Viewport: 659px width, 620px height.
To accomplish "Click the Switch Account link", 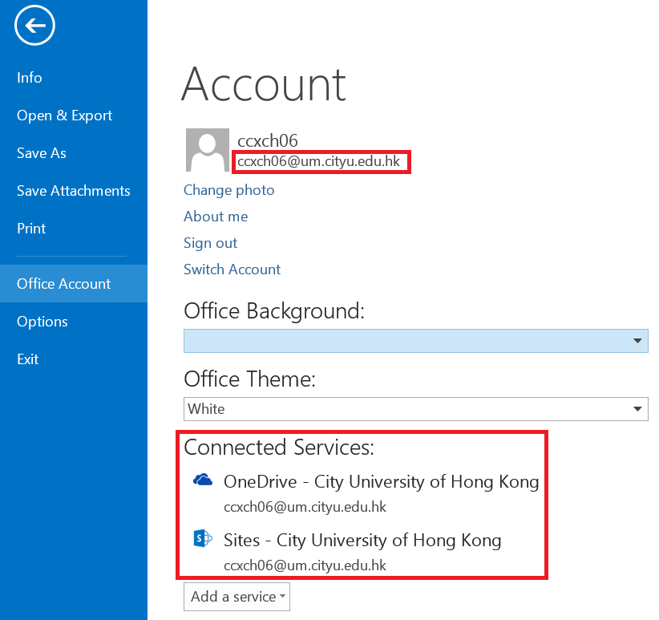I will pyautogui.click(x=232, y=269).
